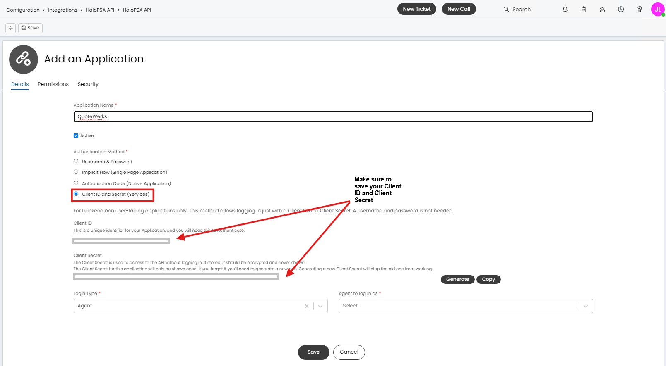The width and height of the screenshot is (666, 366).
Task: Switch to the Security tab
Action: click(88, 84)
